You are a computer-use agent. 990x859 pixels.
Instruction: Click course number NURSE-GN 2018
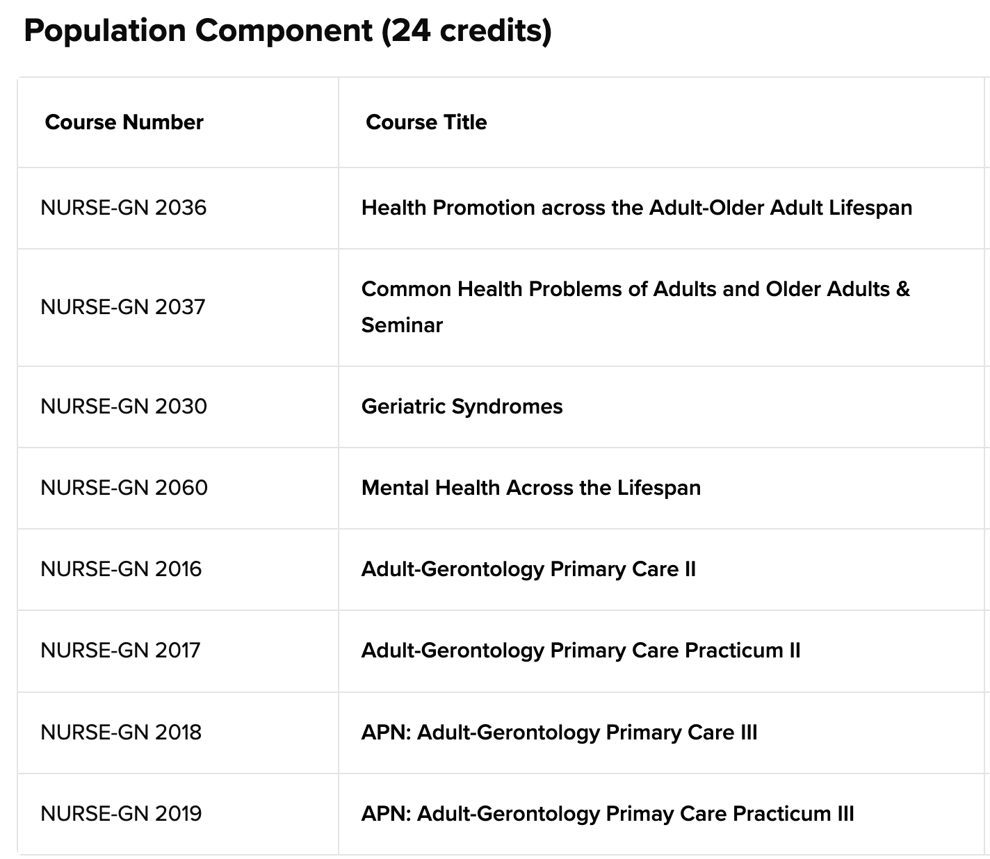[x=122, y=733]
